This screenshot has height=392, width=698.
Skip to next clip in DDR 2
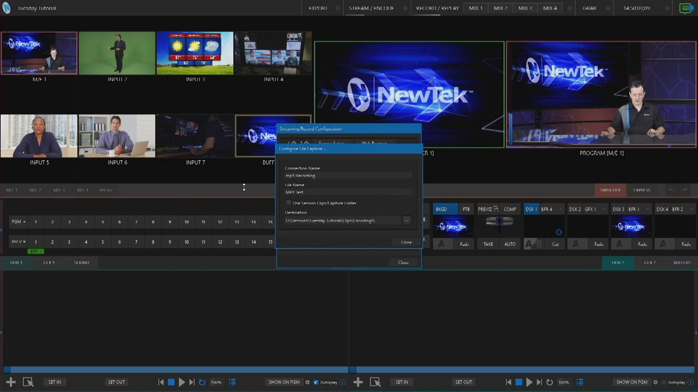(539, 382)
